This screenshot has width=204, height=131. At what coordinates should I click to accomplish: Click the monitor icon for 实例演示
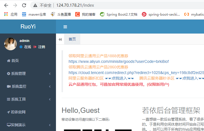9,125
